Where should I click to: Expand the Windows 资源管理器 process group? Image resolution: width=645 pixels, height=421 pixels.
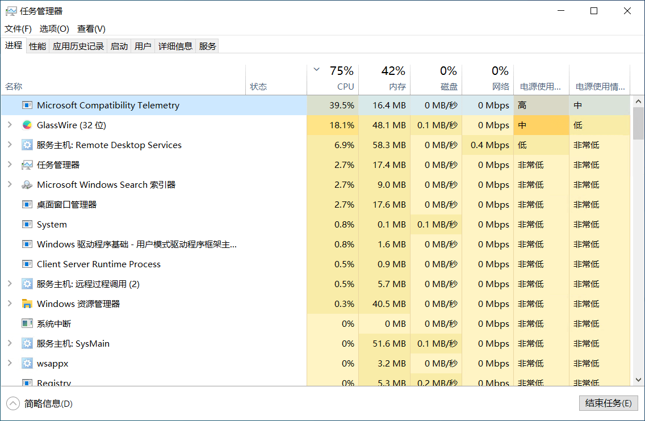[10, 304]
